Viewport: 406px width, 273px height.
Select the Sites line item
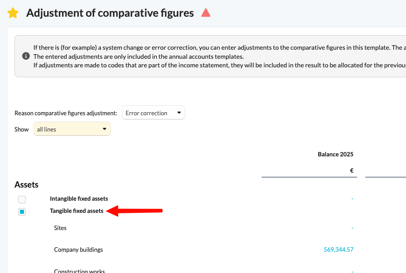60,228
